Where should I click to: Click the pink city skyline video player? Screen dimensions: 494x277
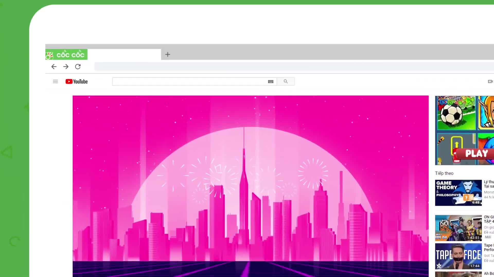[x=251, y=186]
